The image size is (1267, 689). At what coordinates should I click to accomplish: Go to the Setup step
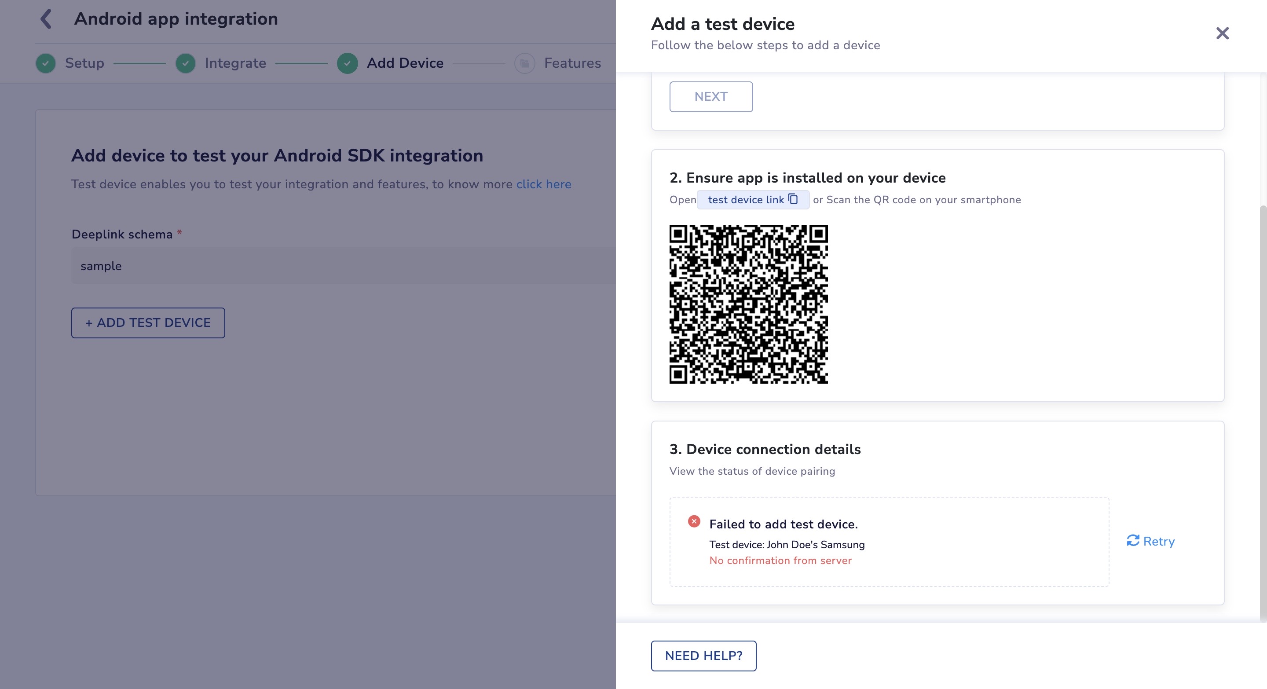pos(84,63)
